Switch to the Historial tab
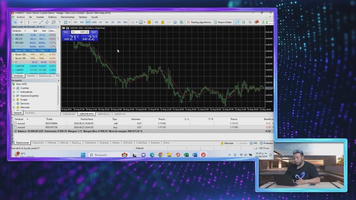 click(52, 143)
